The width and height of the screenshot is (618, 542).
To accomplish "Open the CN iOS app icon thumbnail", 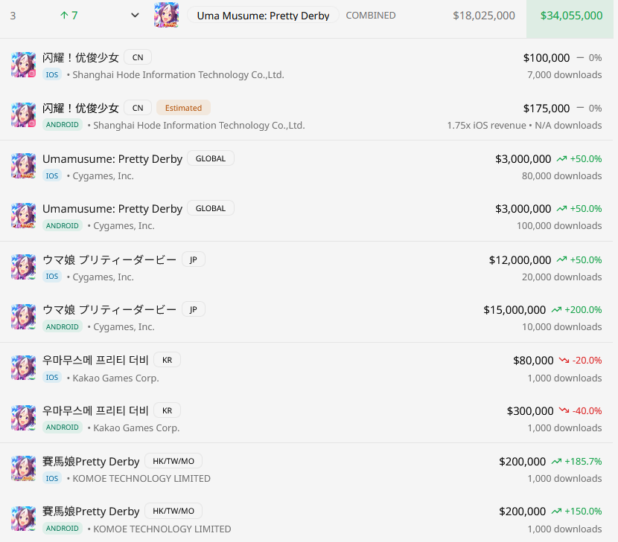I will 24,65.
